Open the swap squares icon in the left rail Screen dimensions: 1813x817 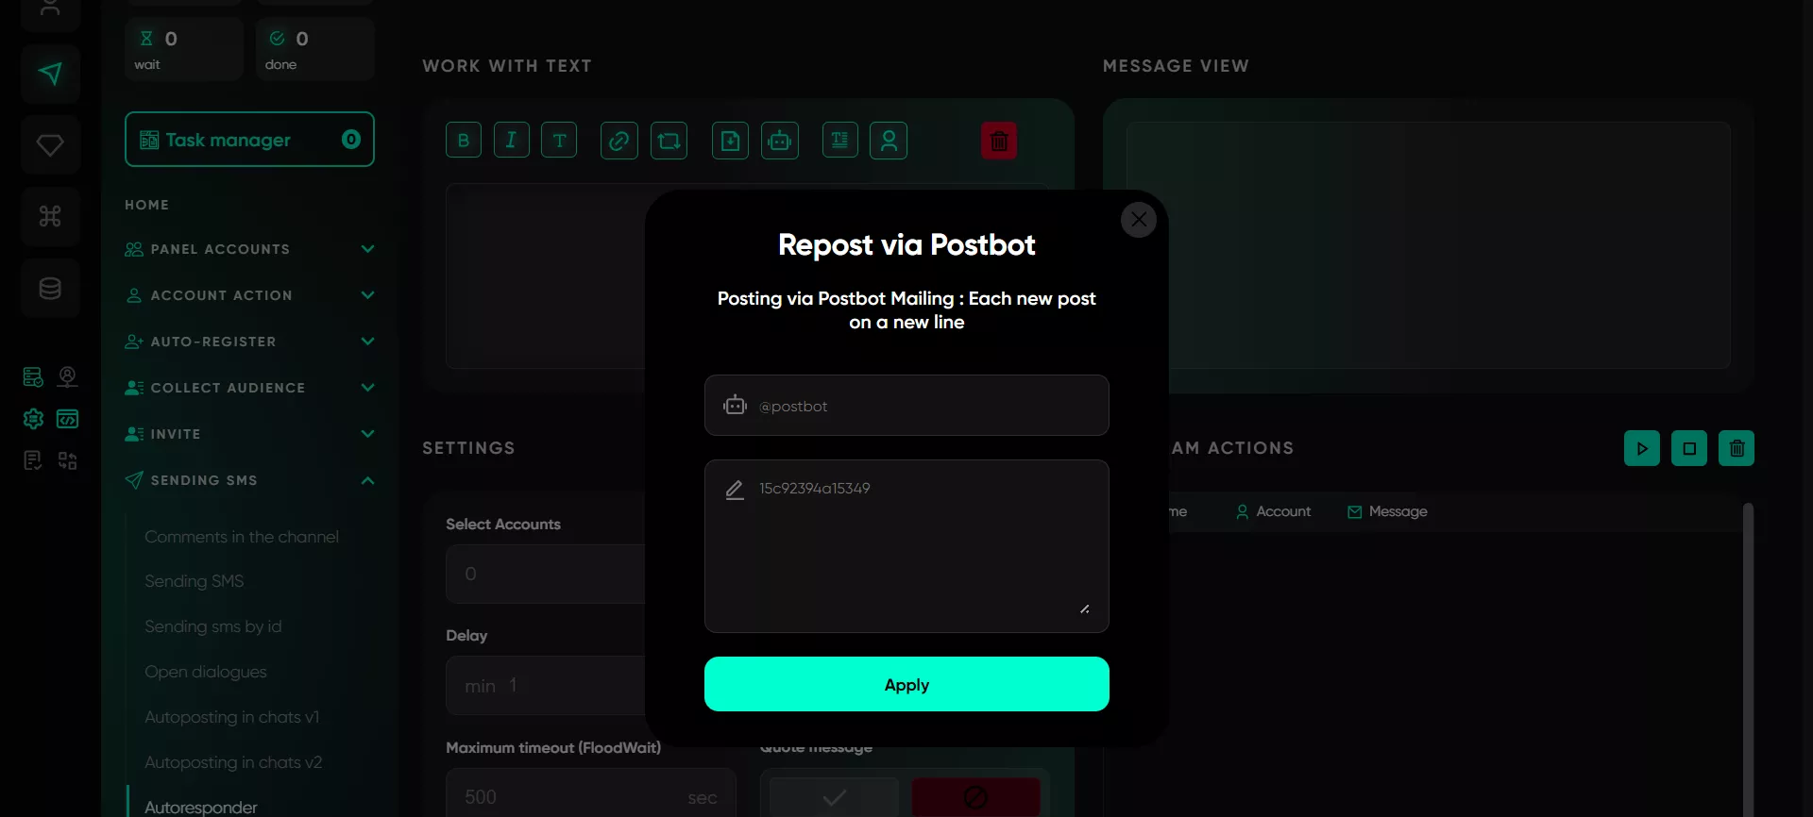[x=68, y=460]
